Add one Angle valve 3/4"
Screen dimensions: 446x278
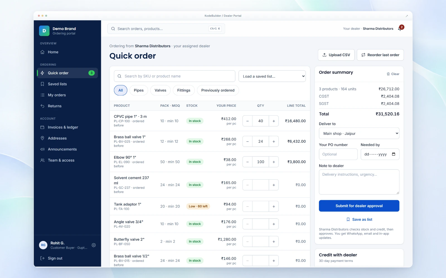[274, 224]
